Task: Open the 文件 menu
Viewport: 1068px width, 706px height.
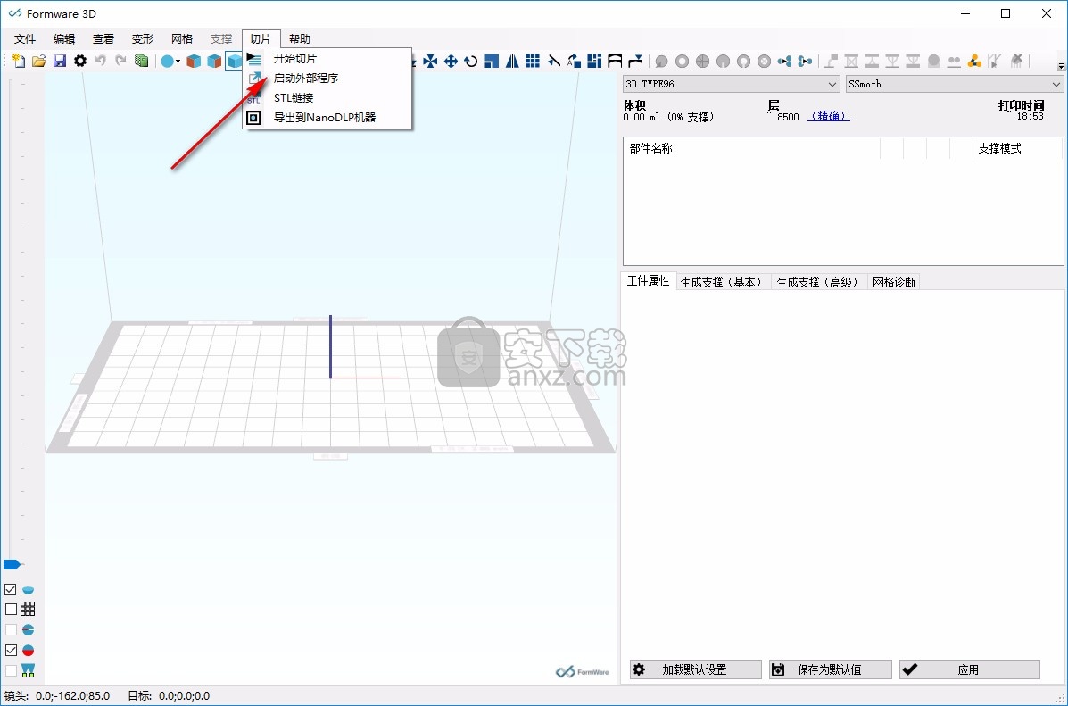Action: 25,39
